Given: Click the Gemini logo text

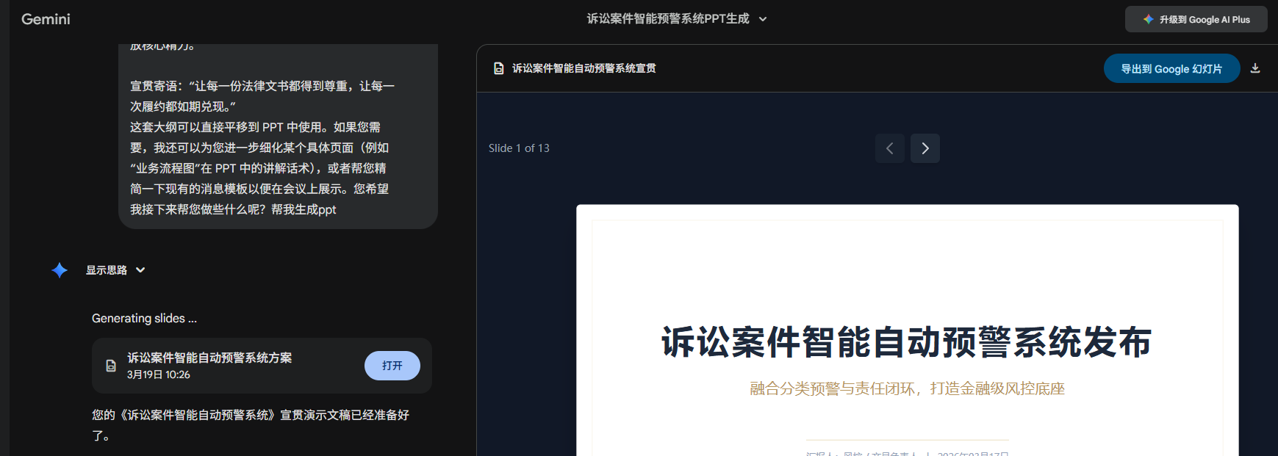Looking at the screenshot, I should pyautogui.click(x=46, y=19).
